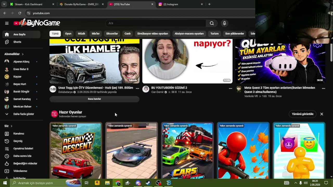Select Aksiyon-macera oyunları chip
The height and width of the screenshot is (187, 333).
pyautogui.click(x=189, y=34)
